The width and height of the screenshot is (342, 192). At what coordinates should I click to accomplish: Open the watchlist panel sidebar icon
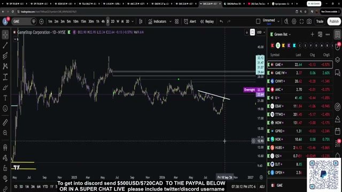(337, 34)
